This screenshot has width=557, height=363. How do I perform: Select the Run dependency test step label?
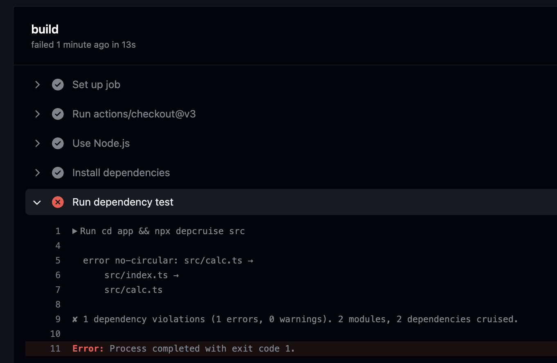coord(122,202)
